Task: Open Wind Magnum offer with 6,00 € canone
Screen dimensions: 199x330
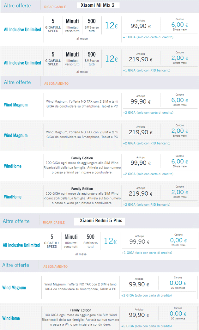Action: point(16,105)
